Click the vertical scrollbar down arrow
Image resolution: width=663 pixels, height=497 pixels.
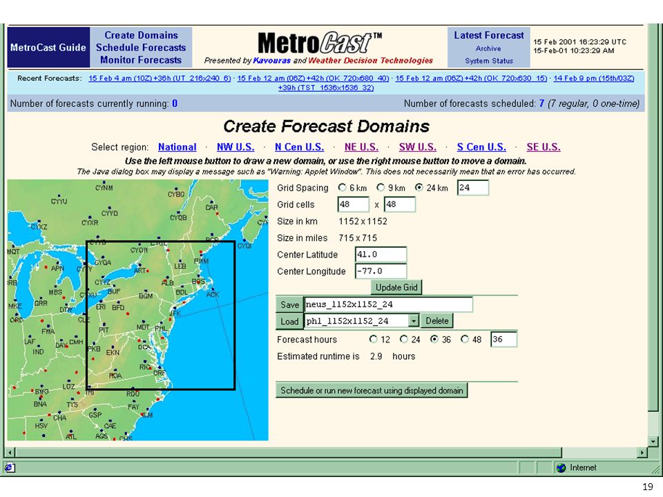[653, 442]
